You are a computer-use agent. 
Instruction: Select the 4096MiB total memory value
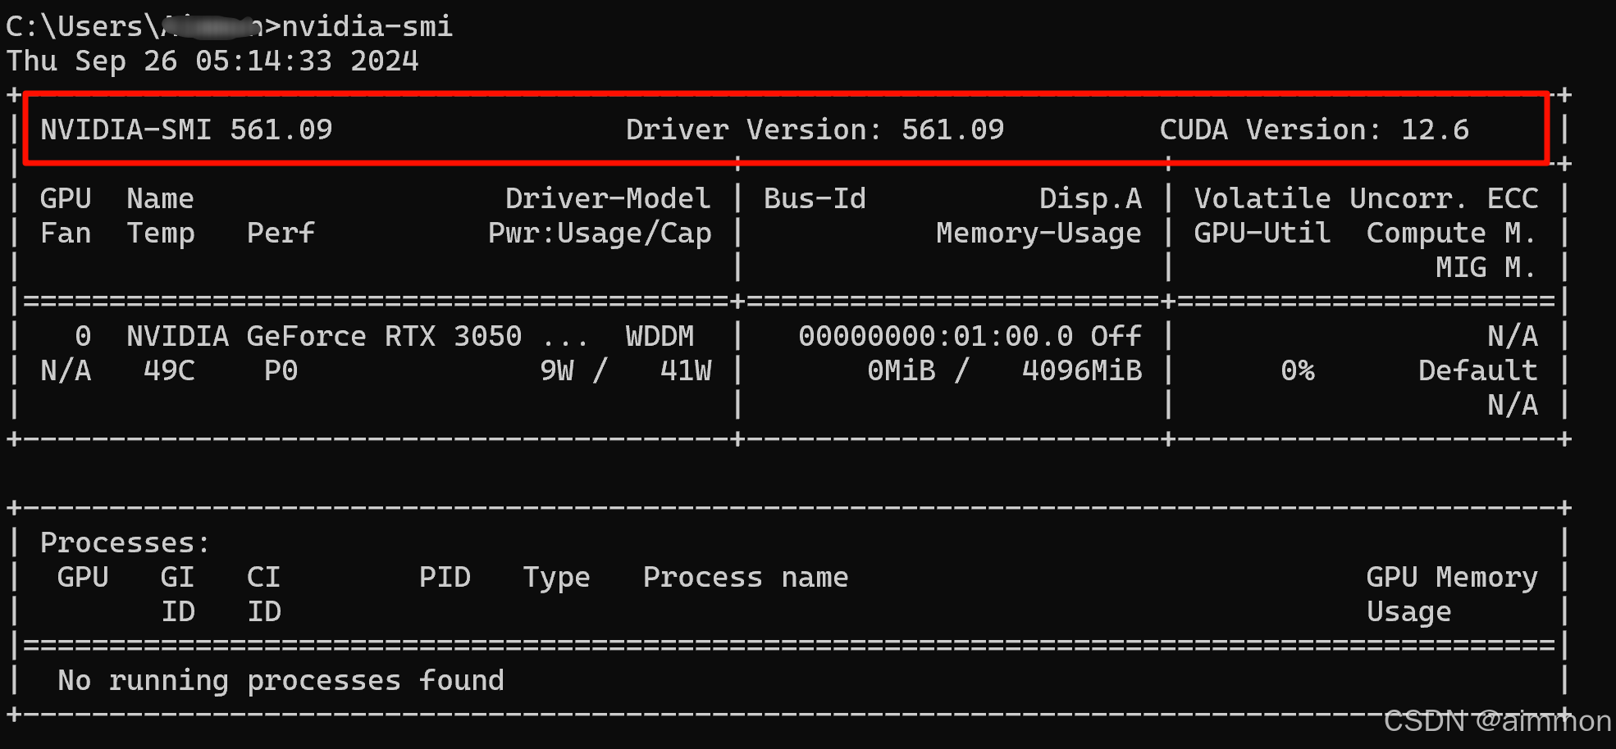(1082, 370)
